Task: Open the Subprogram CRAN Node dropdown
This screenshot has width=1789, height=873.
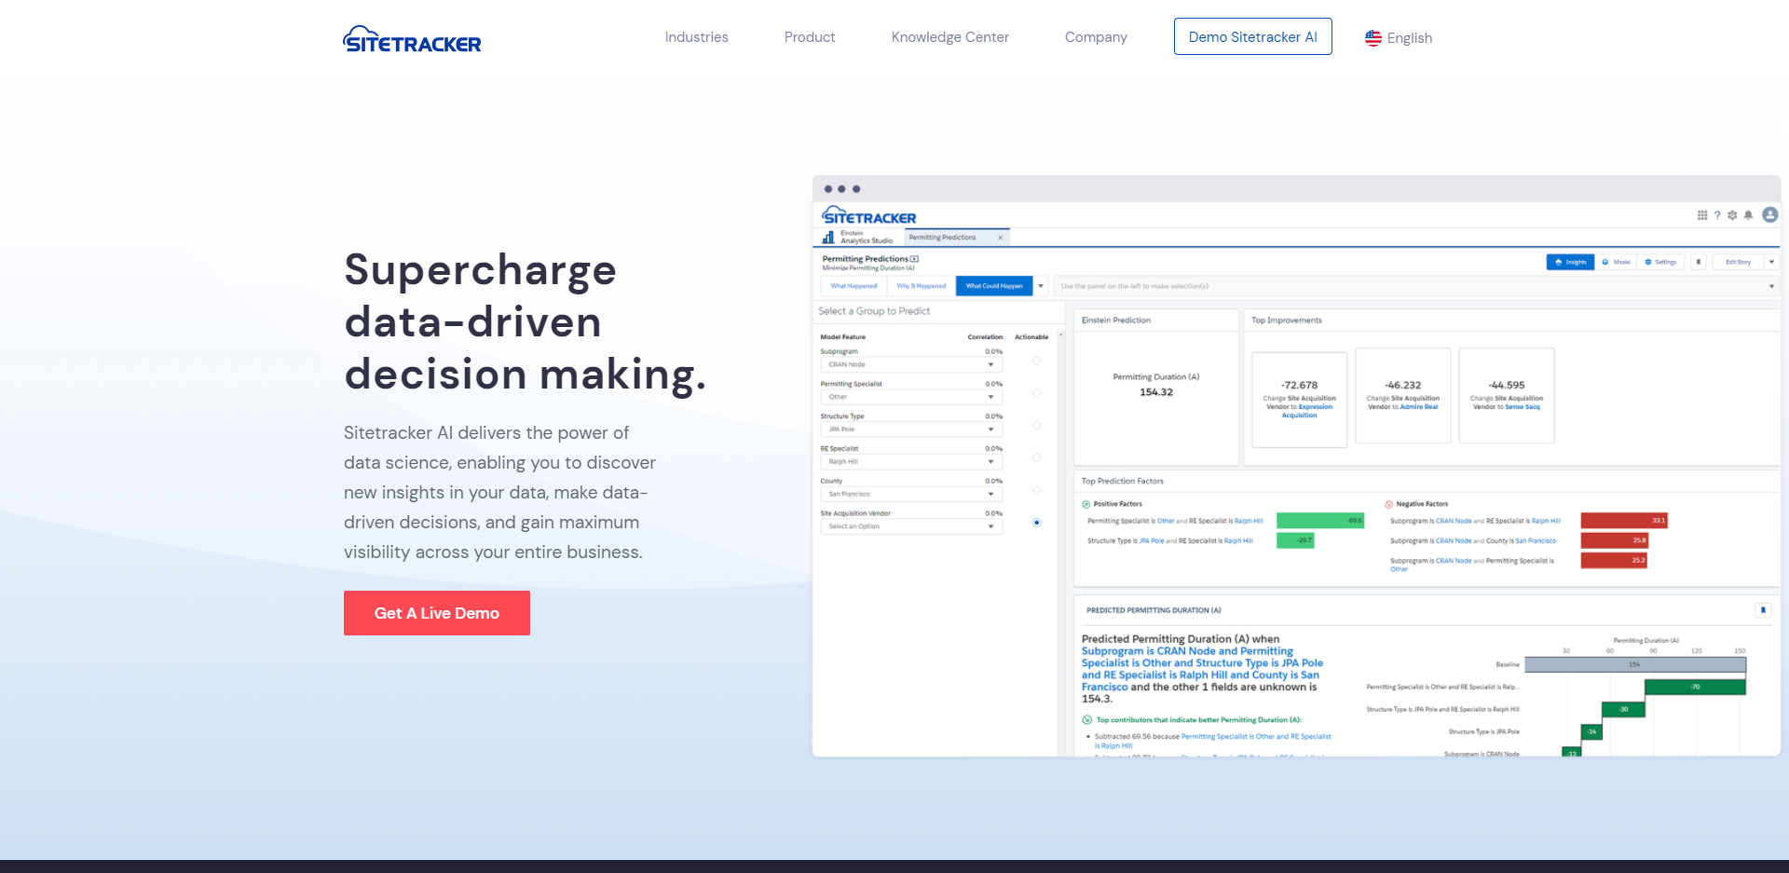Action: tap(911, 365)
